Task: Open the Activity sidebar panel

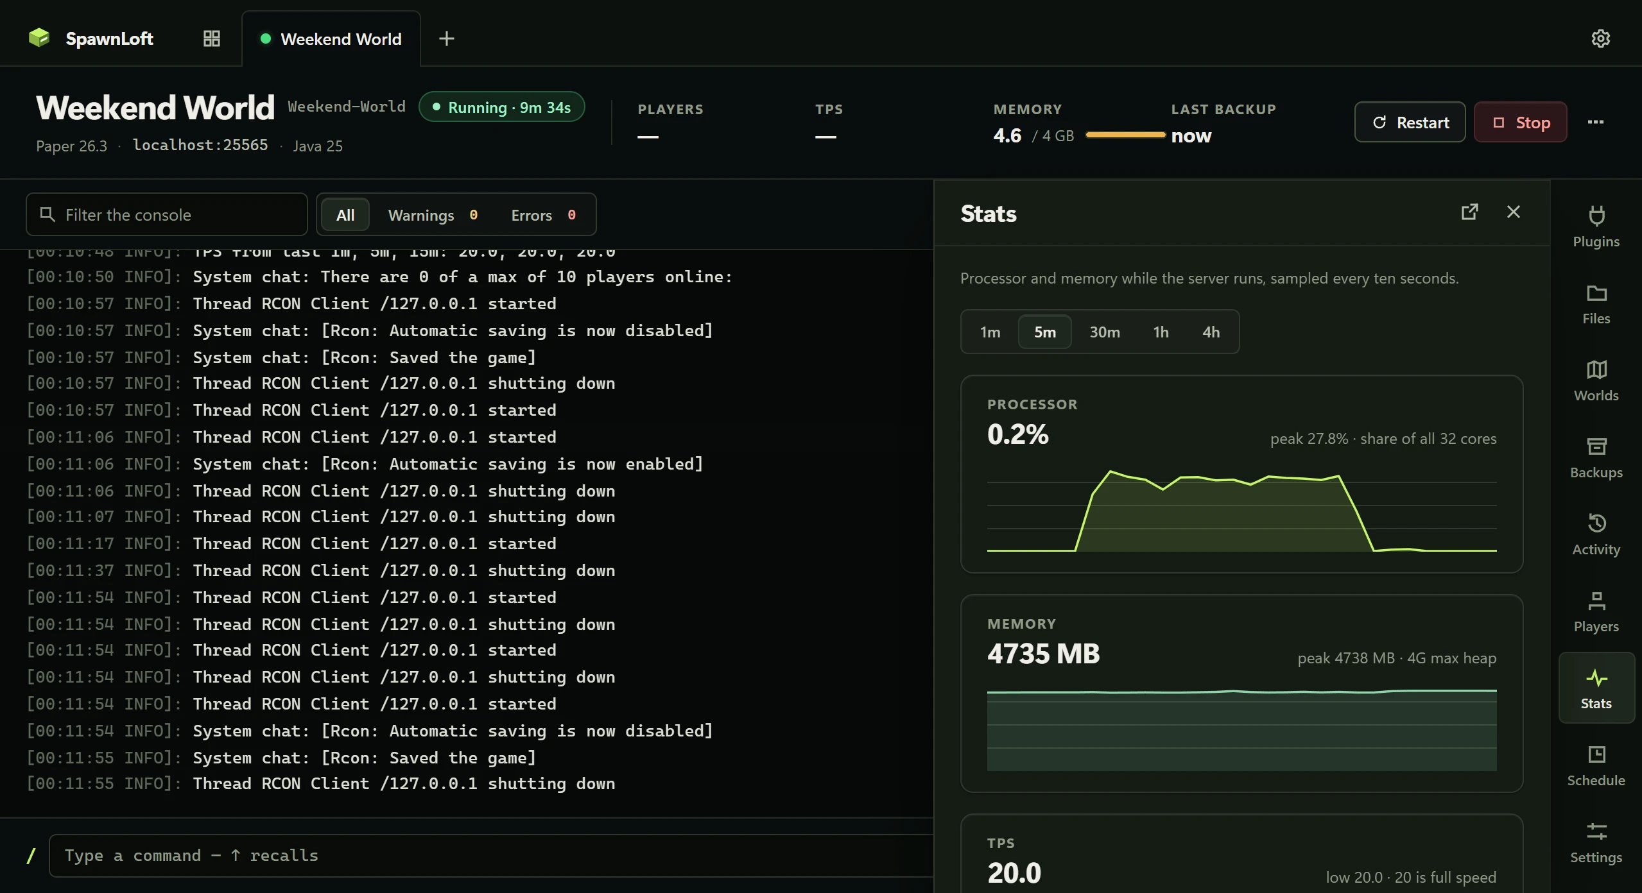Action: click(1596, 535)
